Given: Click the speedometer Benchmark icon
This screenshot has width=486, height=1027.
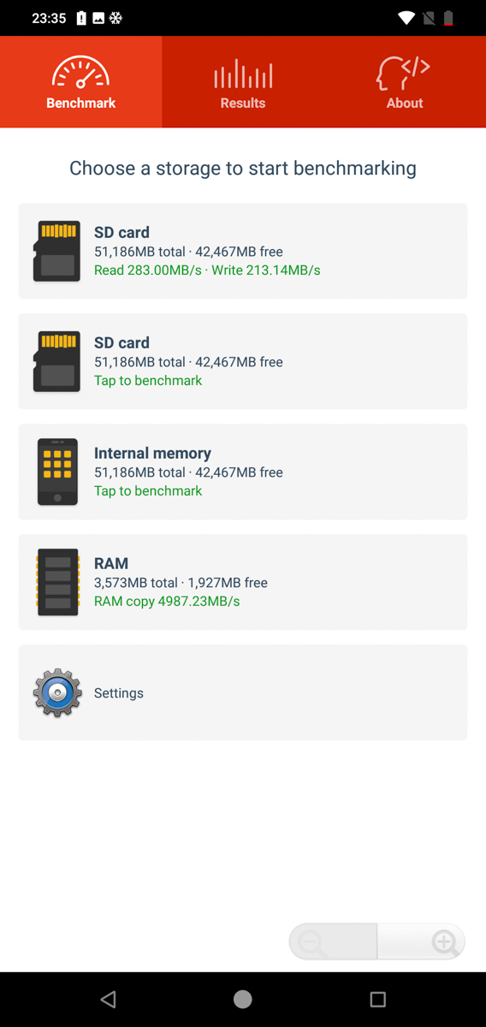Looking at the screenshot, I should click(x=81, y=73).
